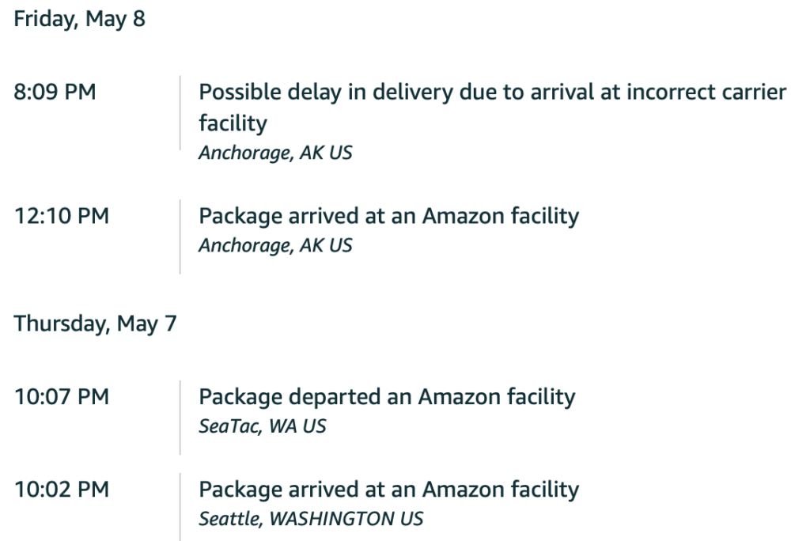Click the timeline divider beside 10:07 PM
This screenshot has width=810, height=541.
click(x=180, y=418)
